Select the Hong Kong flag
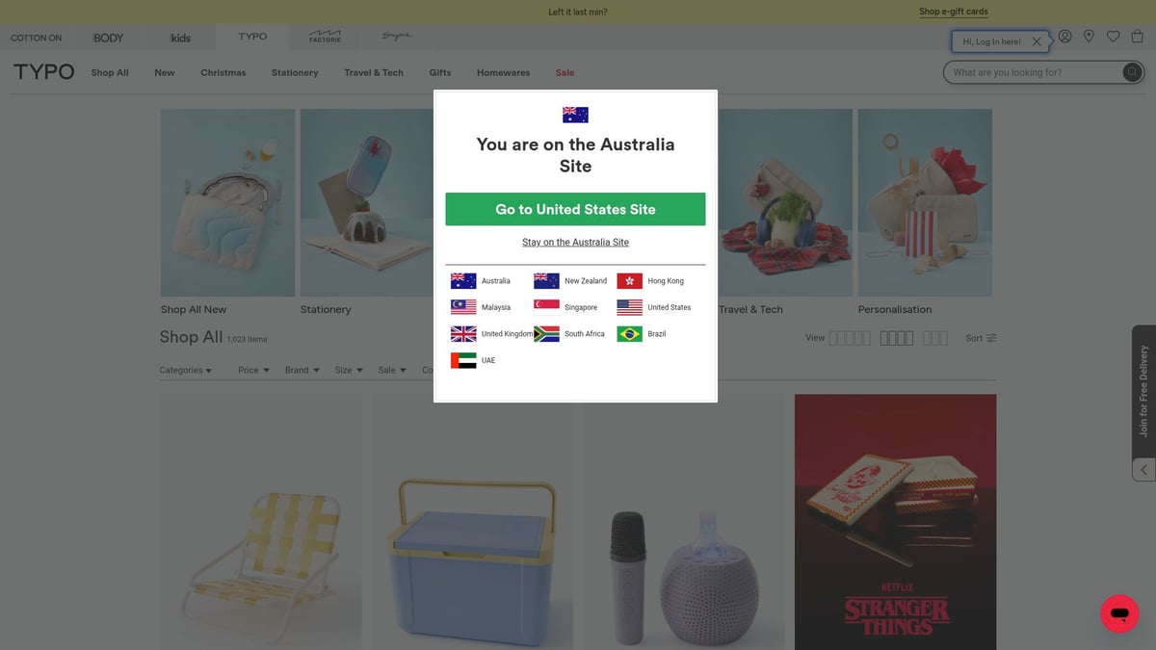This screenshot has height=650, width=1156. [629, 281]
